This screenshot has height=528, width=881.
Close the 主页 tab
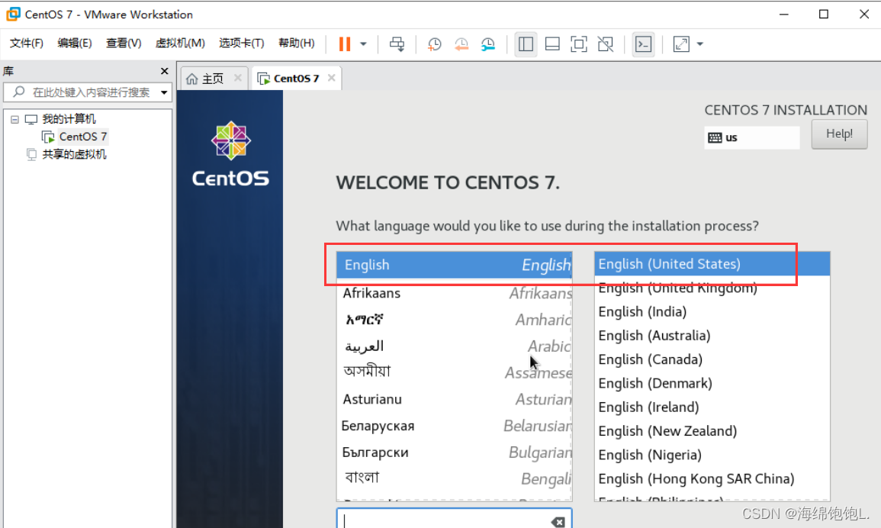pyautogui.click(x=238, y=78)
